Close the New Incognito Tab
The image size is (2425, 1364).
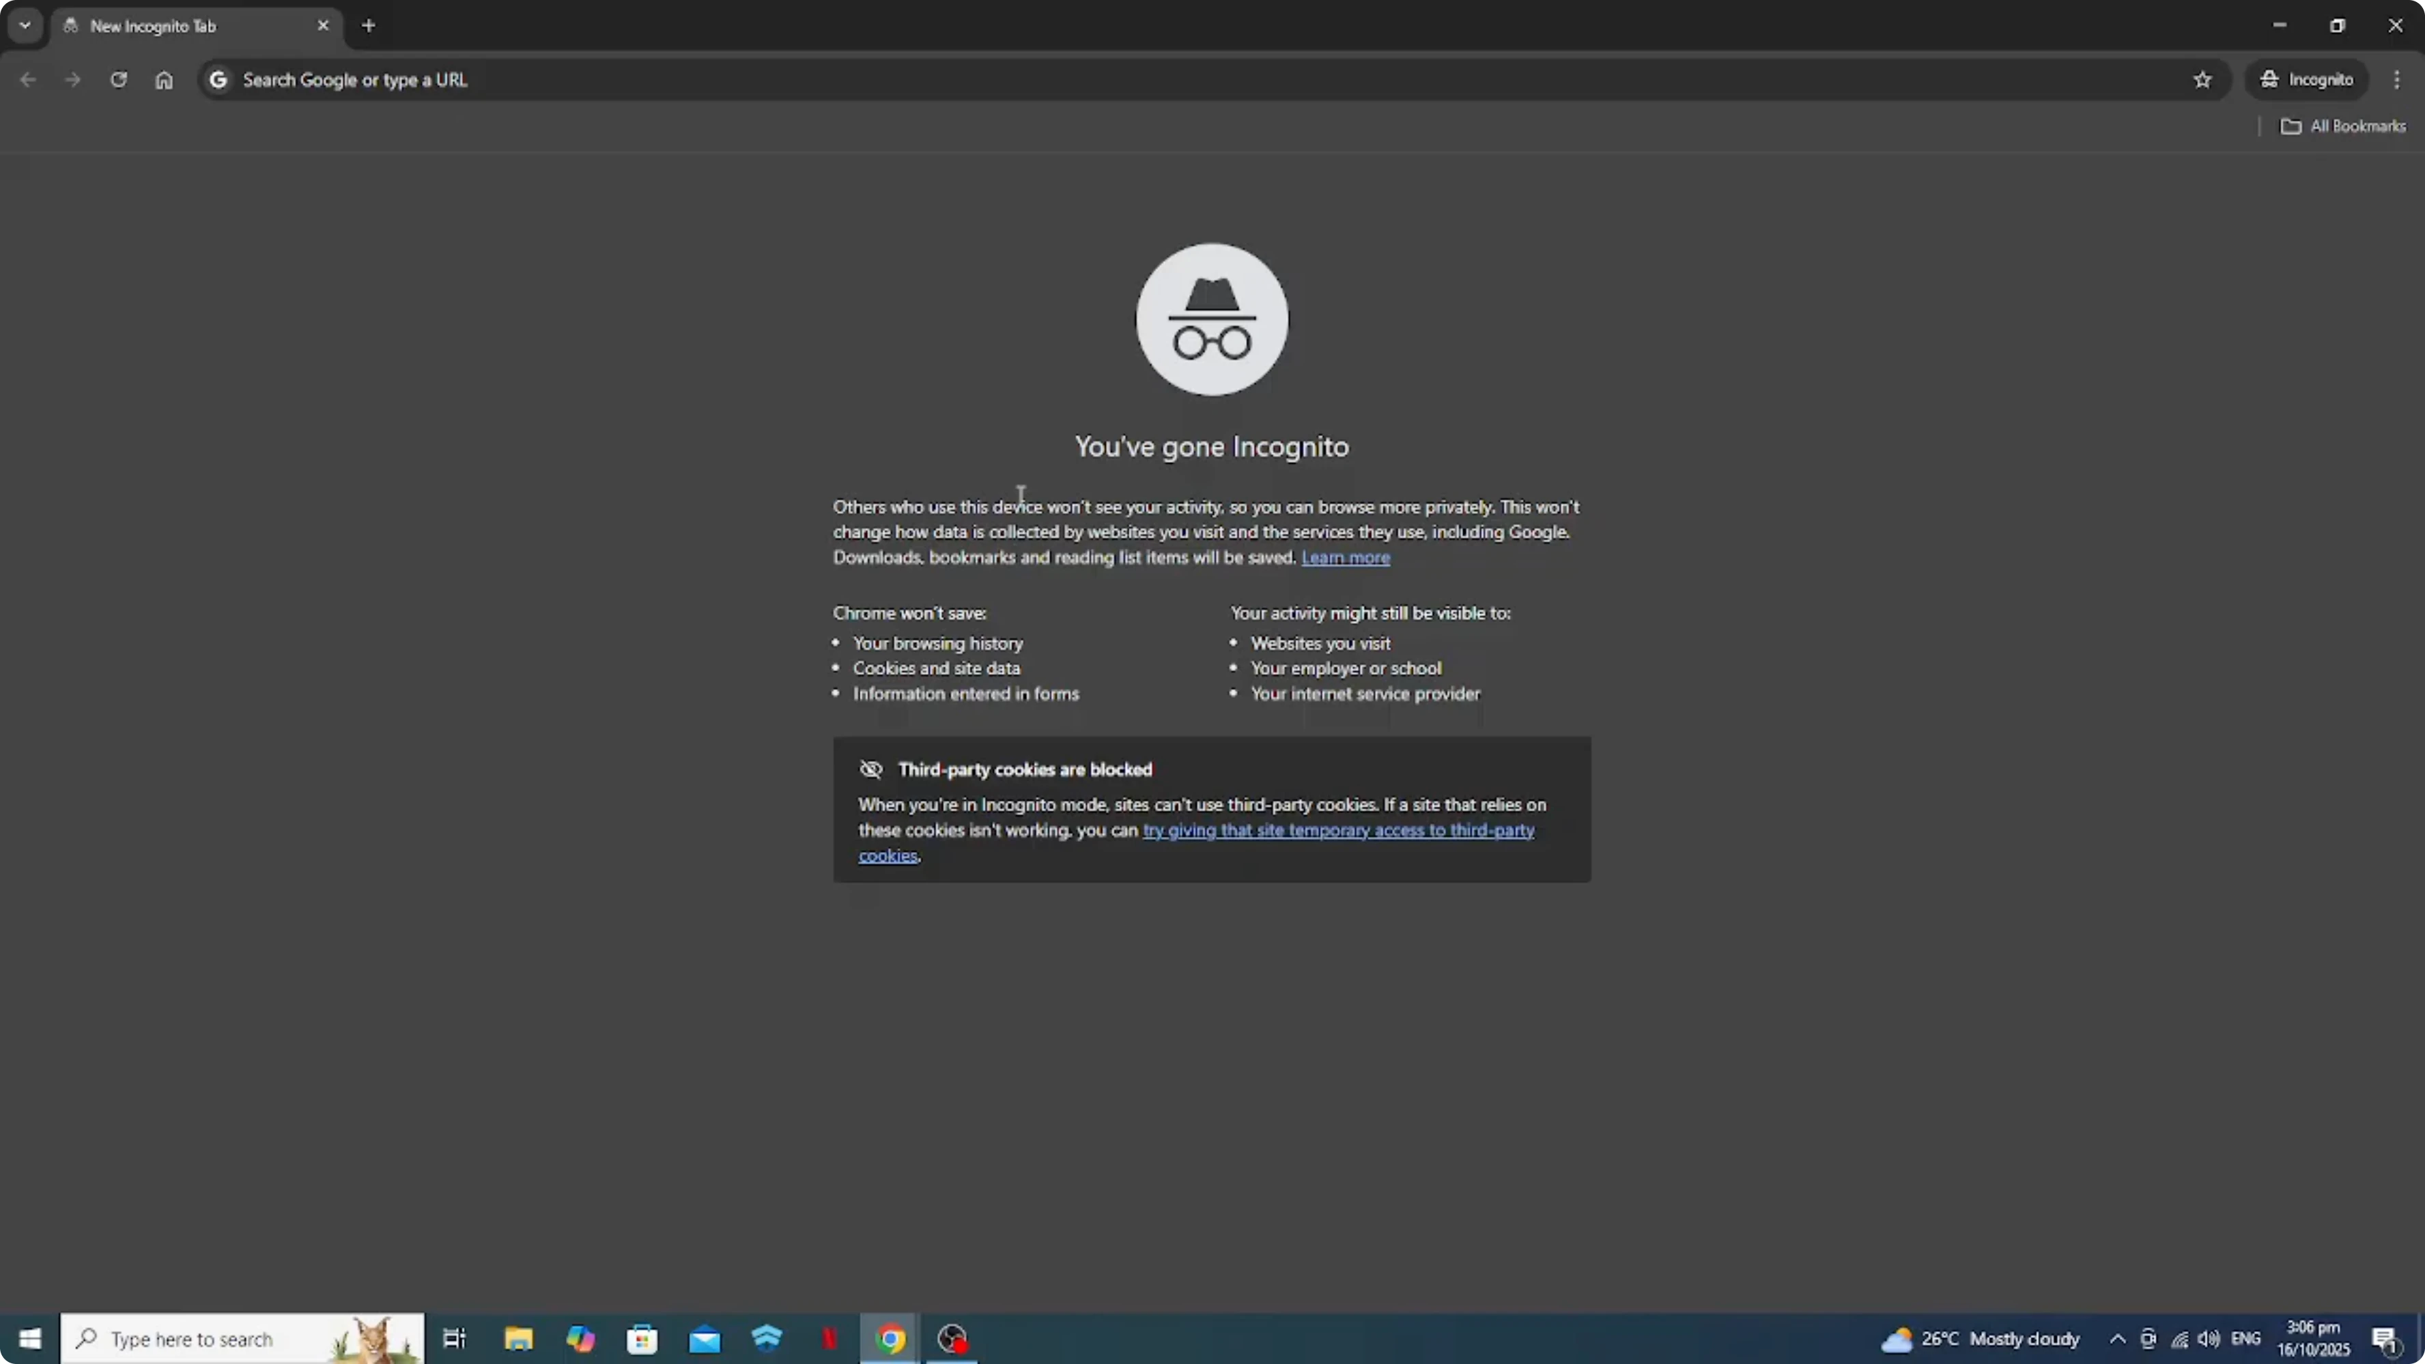(323, 27)
